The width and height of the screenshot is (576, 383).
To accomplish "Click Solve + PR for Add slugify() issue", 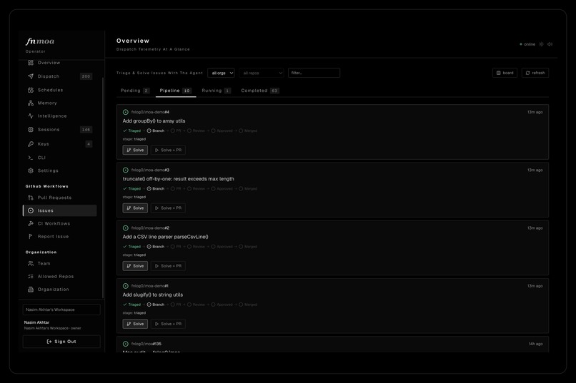I will (x=168, y=324).
